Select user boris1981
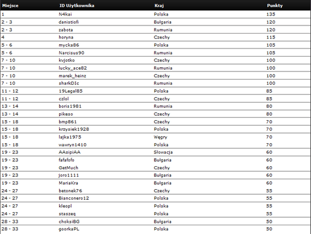 (70, 106)
